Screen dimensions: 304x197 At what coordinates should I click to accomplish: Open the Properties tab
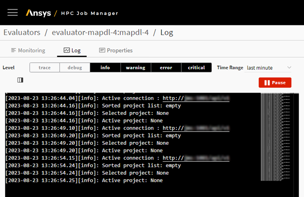116,50
